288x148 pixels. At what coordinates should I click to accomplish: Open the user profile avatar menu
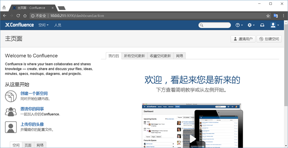click(275, 25)
